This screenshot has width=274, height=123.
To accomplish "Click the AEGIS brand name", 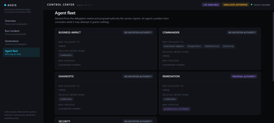I will point(12,5).
